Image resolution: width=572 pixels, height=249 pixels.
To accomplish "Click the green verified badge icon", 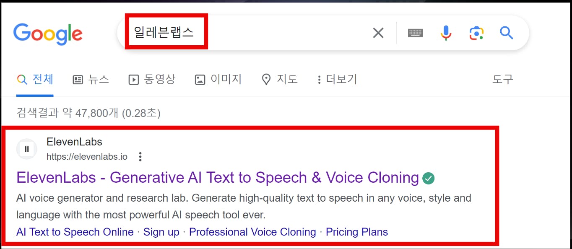I will (x=429, y=179).
